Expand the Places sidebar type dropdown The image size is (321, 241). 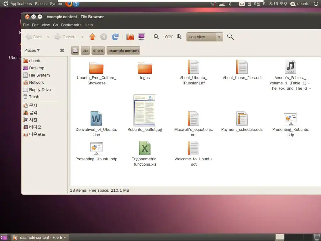click(x=32, y=50)
